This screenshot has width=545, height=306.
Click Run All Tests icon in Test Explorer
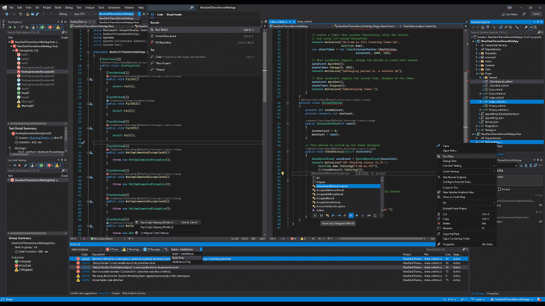[x=10, y=27]
